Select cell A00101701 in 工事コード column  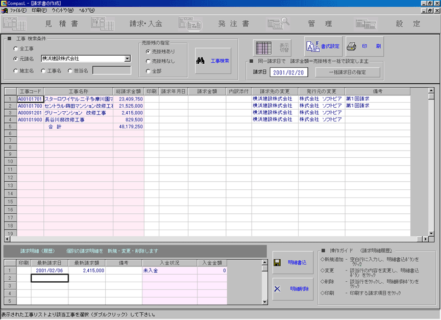coord(31,99)
